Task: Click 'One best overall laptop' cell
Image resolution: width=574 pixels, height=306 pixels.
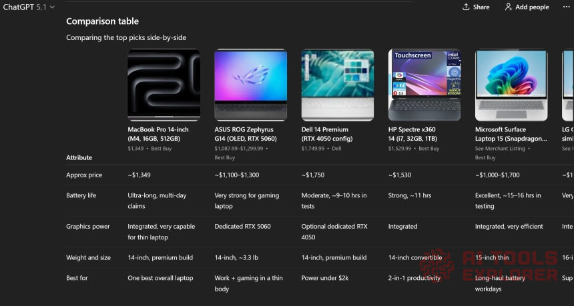Action: 160,278
